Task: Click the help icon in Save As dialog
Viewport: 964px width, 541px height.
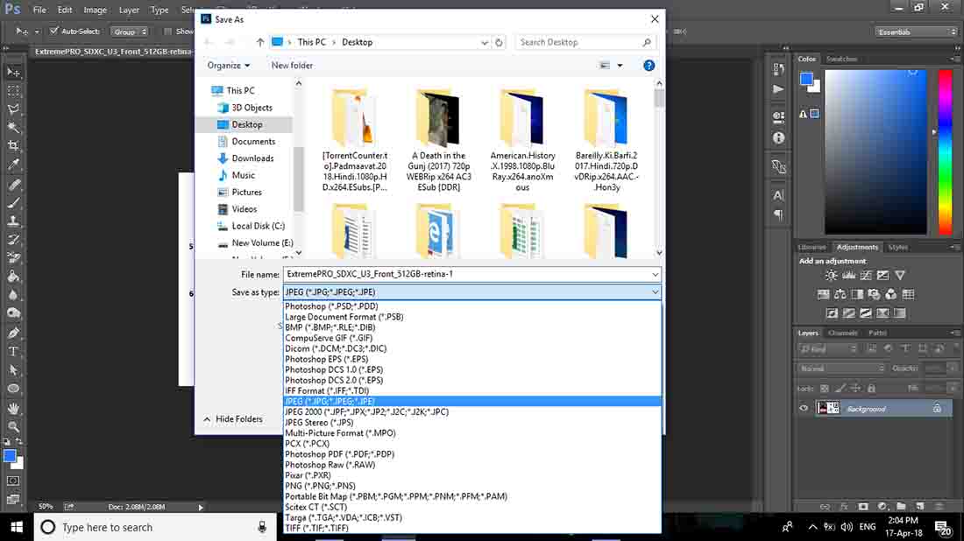Action: click(649, 66)
